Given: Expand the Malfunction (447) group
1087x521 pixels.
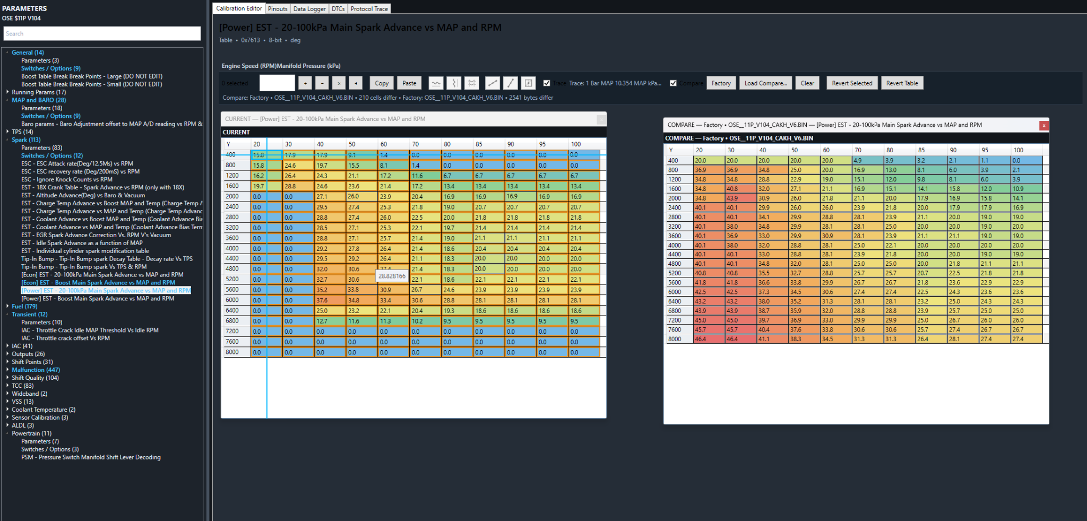Looking at the screenshot, I should pyautogui.click(x=7, y=370).
